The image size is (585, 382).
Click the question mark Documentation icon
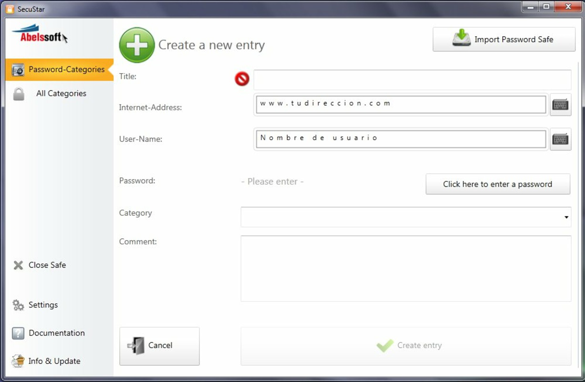[x=18, y=333]
